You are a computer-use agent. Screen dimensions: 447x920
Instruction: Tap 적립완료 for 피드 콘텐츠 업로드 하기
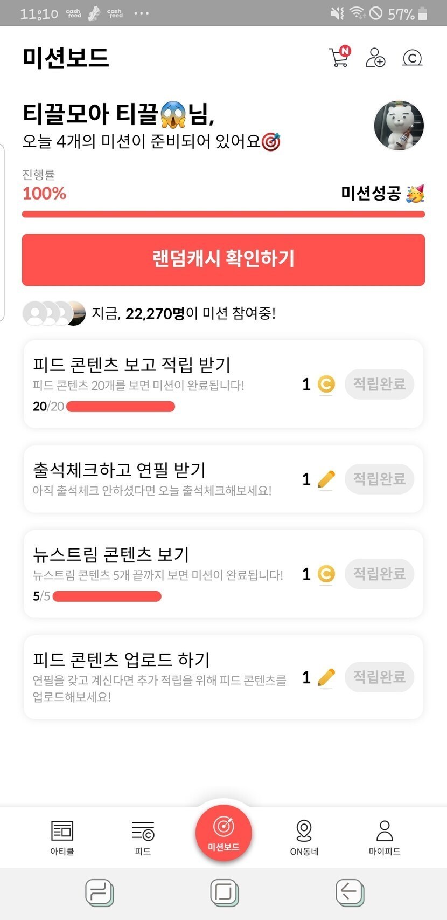point(379,677)
